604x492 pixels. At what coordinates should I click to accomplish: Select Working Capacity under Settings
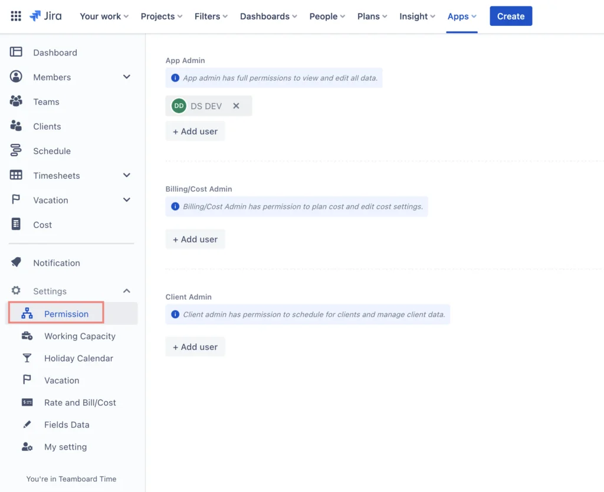point(80,336)
